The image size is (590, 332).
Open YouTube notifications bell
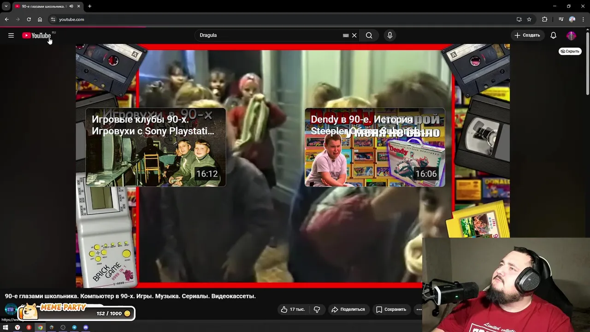(x=553, y=36)
